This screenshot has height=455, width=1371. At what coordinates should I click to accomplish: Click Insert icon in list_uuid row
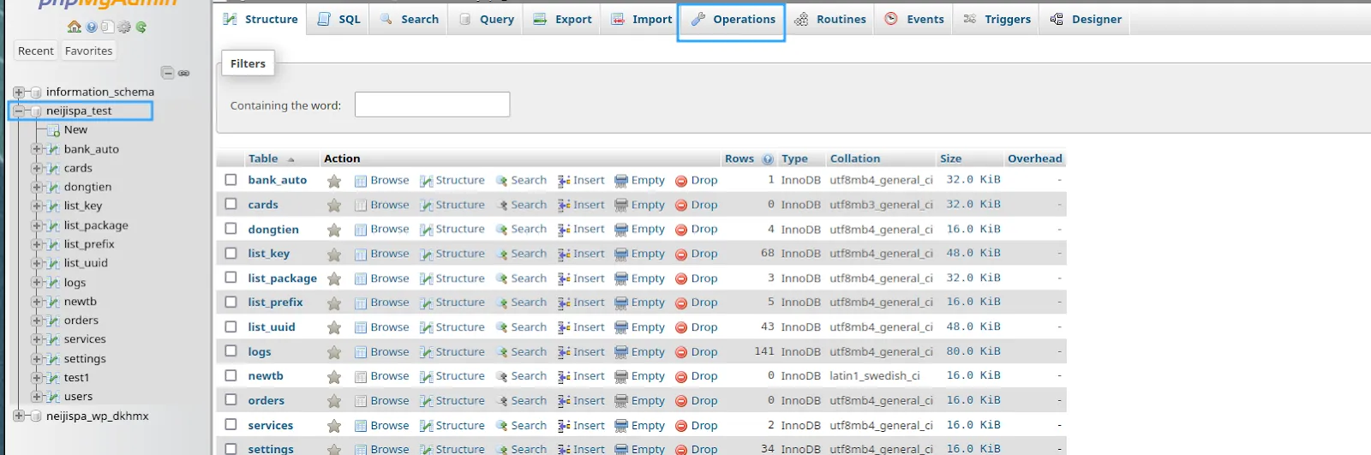click(564, 327)
